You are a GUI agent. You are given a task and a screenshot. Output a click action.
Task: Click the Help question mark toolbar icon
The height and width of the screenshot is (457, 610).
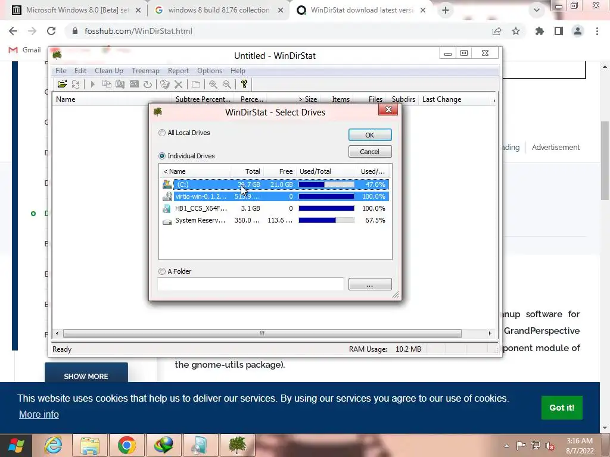244,84
